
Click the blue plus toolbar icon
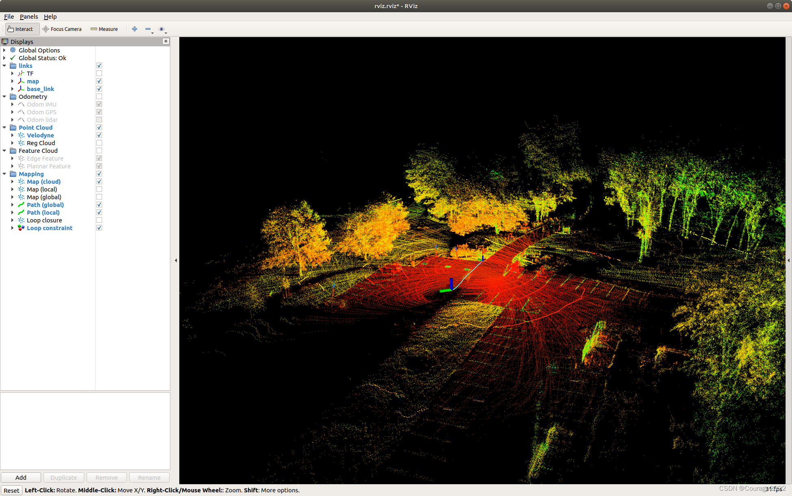click(x=135, y=29)
